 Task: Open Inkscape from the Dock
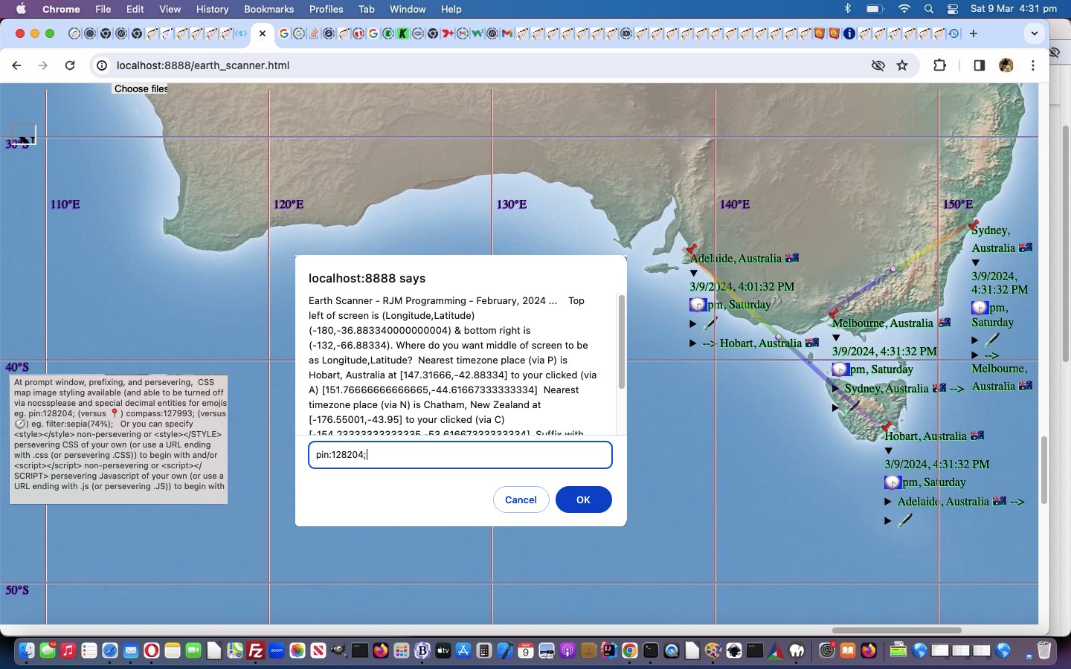(734, 651)
